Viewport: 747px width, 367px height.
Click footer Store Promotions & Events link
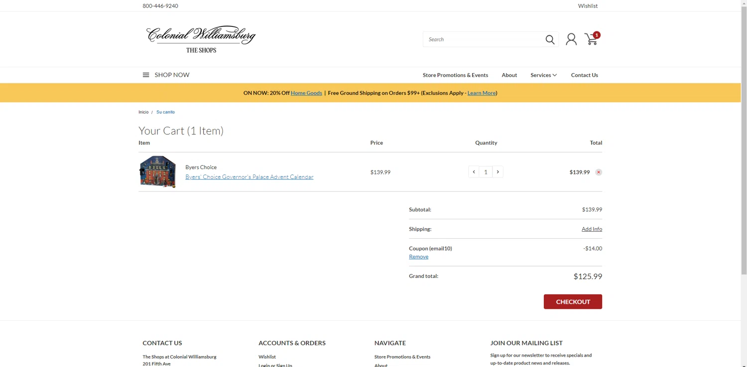pos(402,357)
